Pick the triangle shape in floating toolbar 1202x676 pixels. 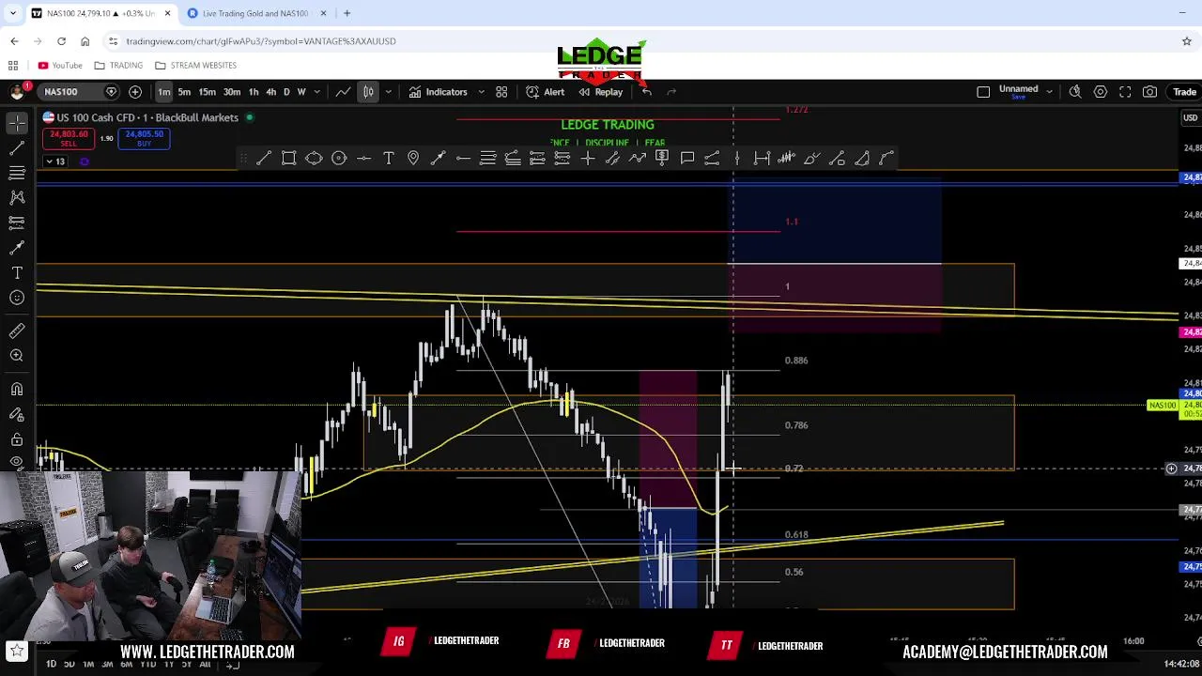(862, 158)
